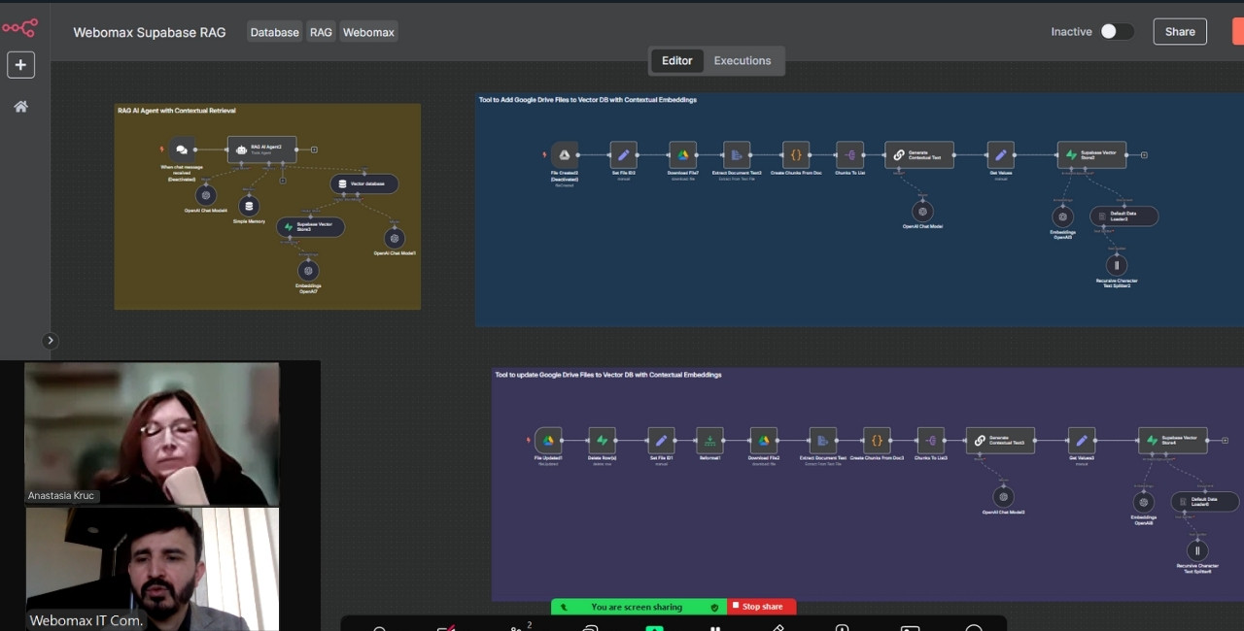The image size is (1244, 631).
Task: Select Recursive Character Text Splitter6 node
Action: 1197,550
